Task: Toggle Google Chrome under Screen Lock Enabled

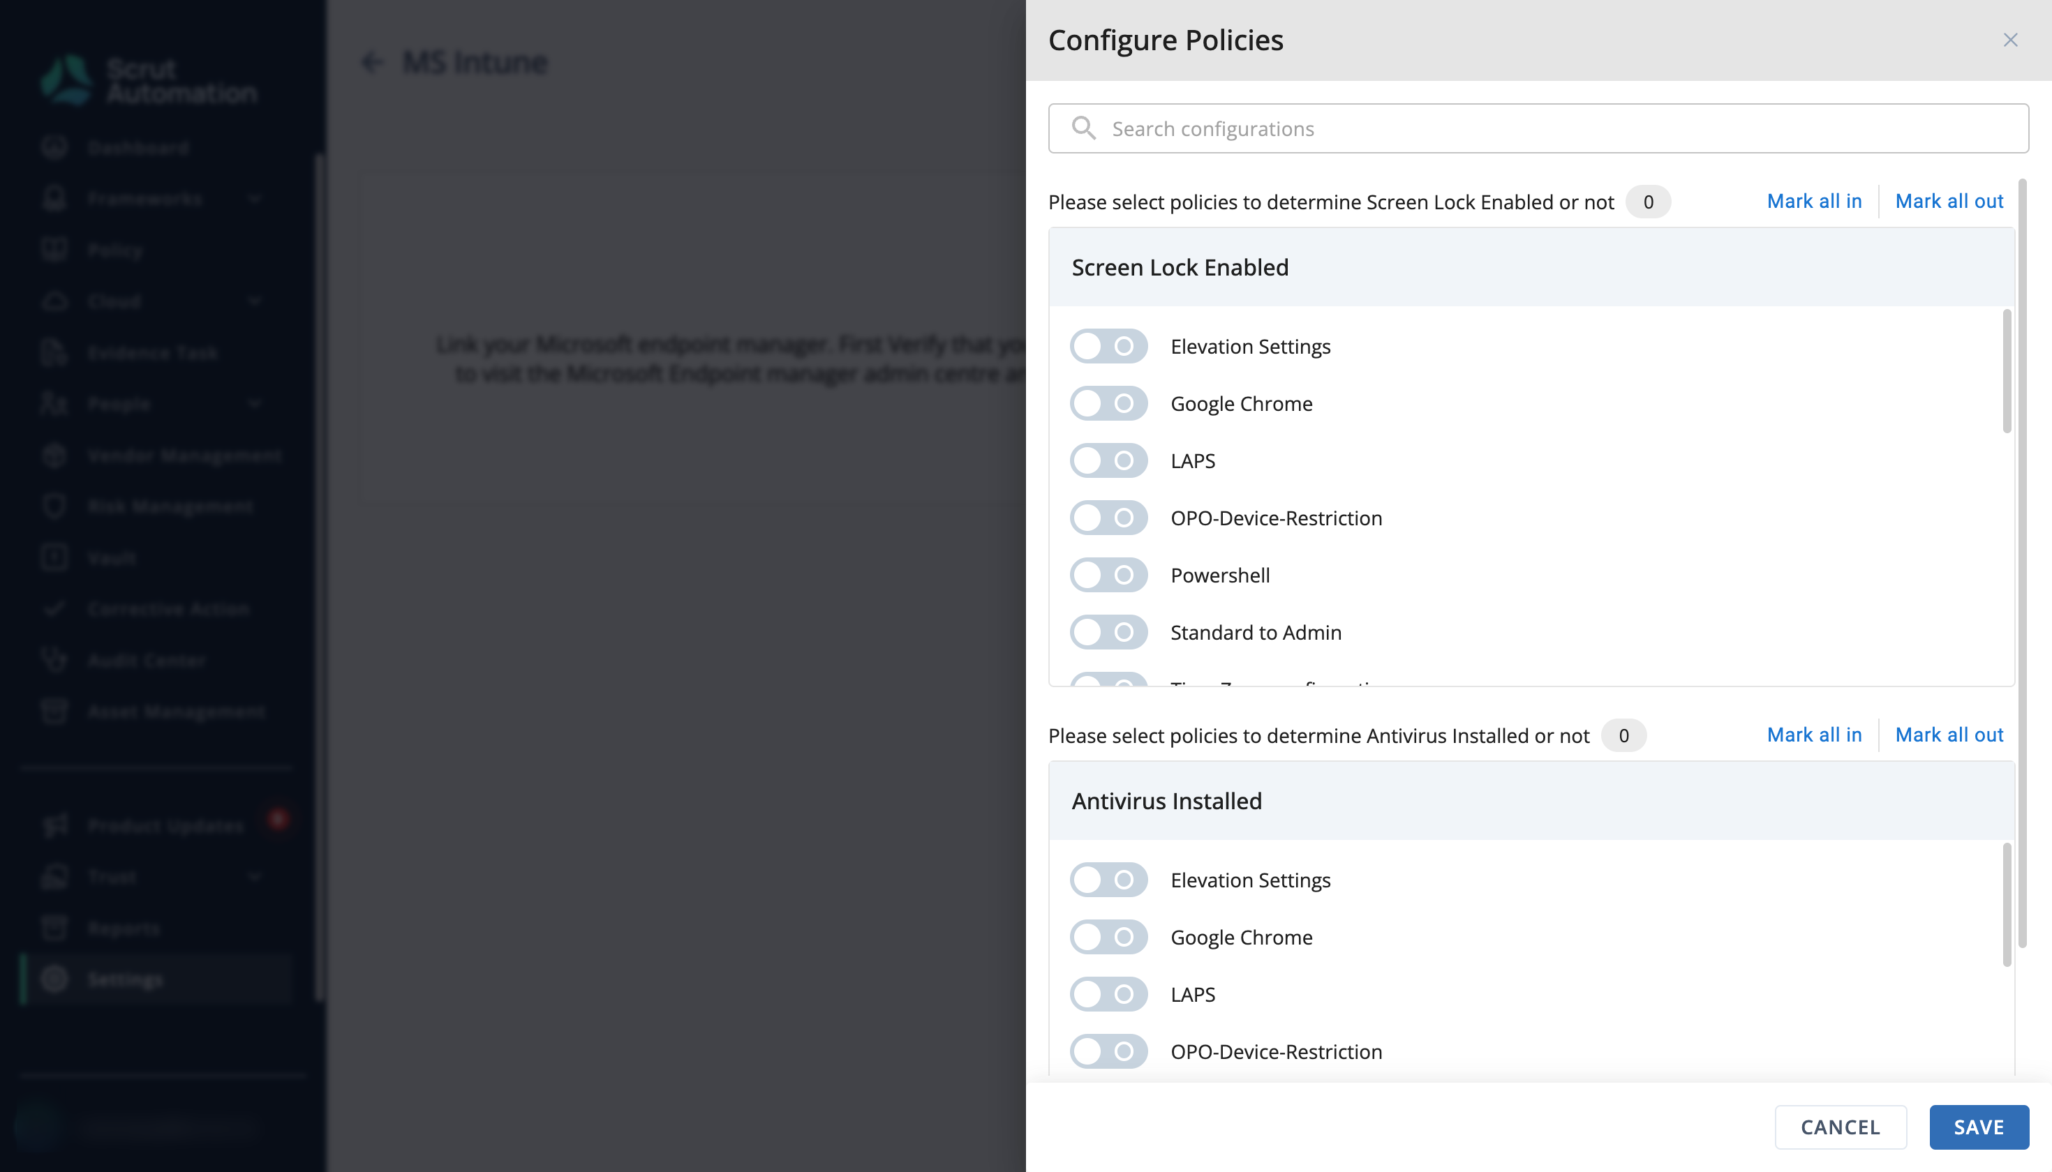Action: pos(1108,403)
